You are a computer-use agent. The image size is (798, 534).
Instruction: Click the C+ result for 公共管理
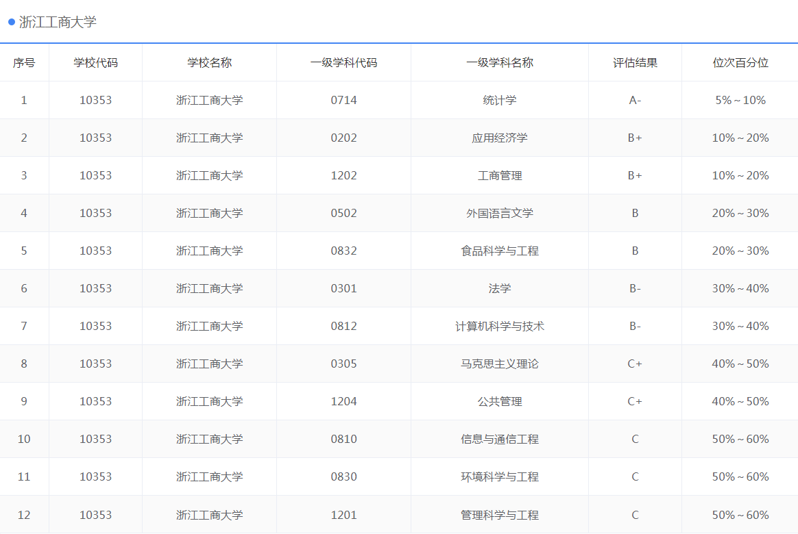635,401
